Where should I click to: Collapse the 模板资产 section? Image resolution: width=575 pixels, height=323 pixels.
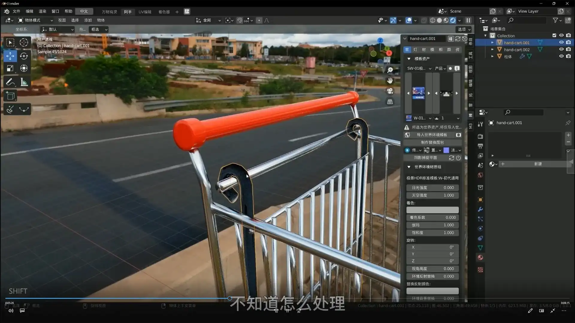coord(409,59)
